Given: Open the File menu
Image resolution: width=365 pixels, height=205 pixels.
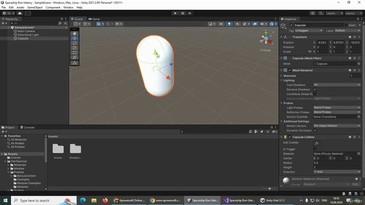Looking at the screenshot, I should (3, 7).
